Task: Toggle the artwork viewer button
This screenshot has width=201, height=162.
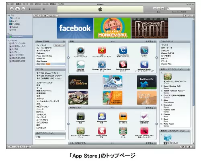Action: coord(28,147)
